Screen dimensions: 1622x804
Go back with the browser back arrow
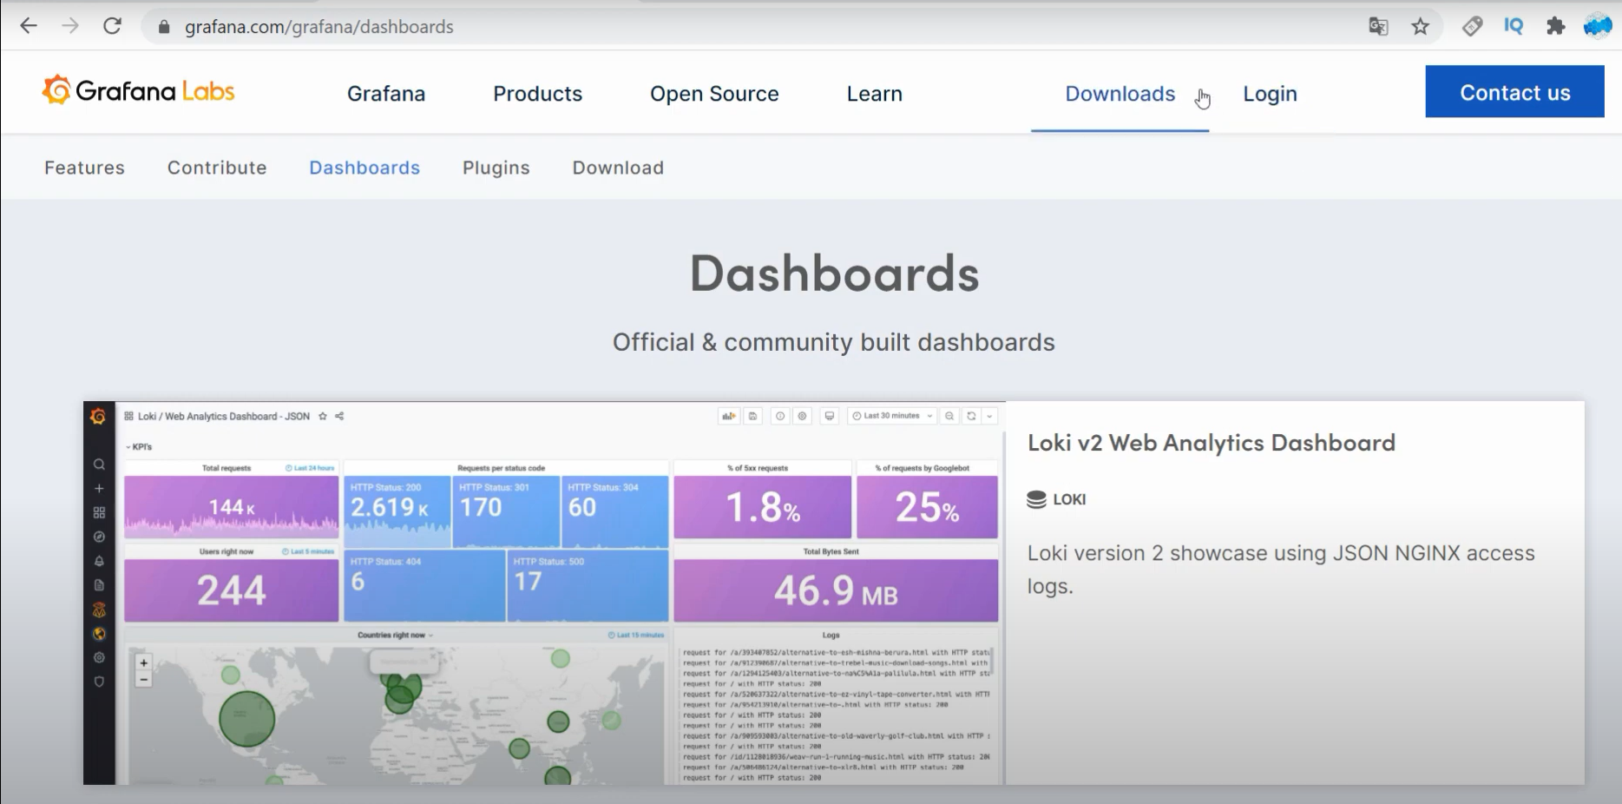click(29, 26)
